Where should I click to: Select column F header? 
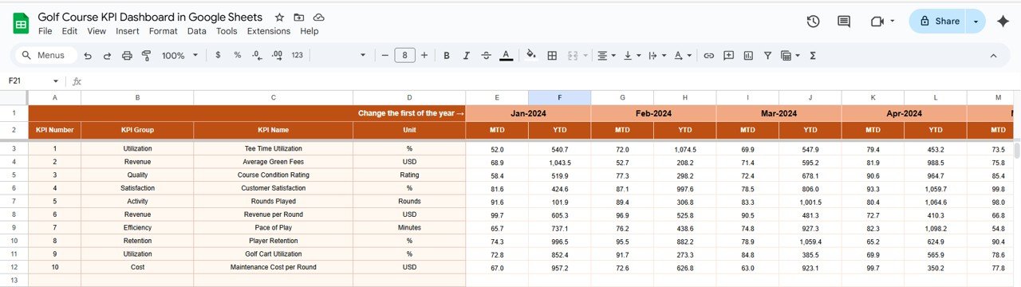point(559,97)
